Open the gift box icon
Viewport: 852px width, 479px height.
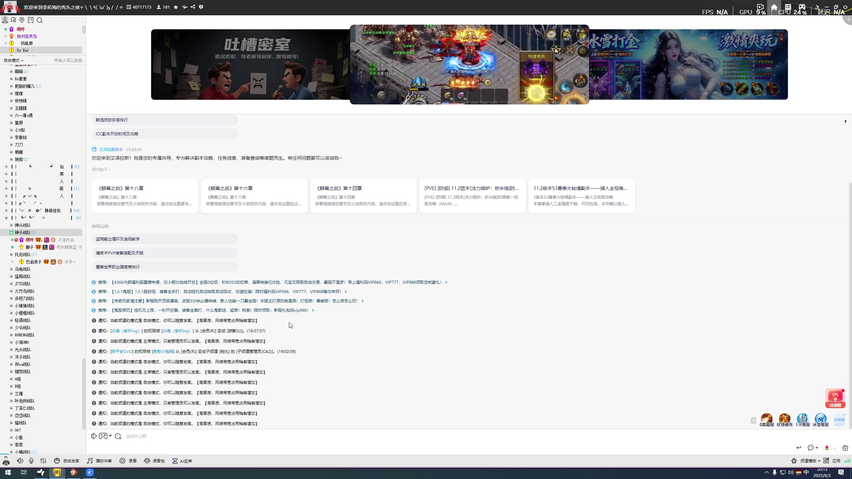[845, 448]
